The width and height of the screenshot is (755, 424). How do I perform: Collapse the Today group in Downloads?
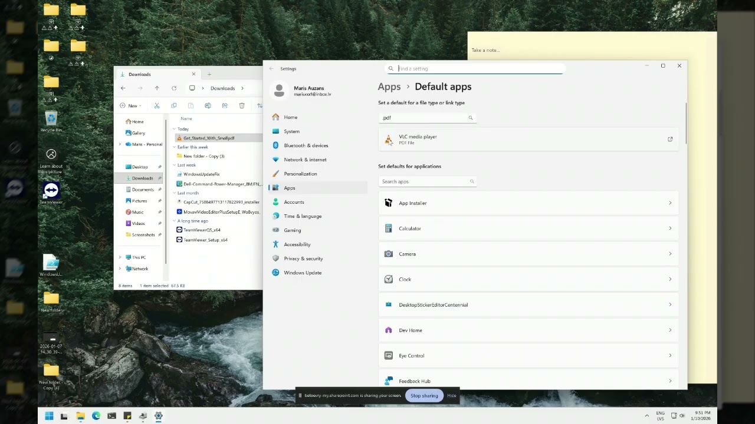point(174,129)
